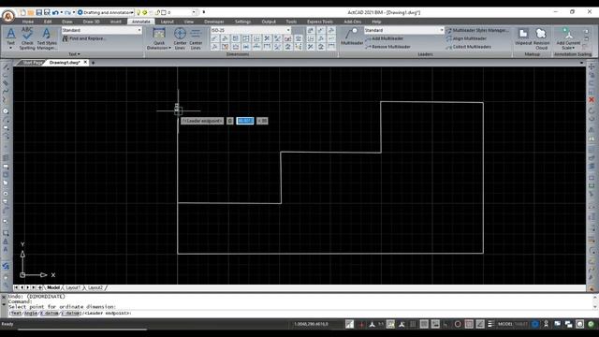Open the Output ribbon tab
This screenshot has width=599, height=337.
coord(269,22)
